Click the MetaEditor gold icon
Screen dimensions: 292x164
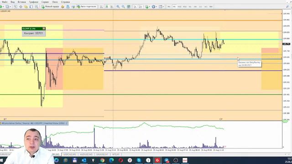pos(63,7)
